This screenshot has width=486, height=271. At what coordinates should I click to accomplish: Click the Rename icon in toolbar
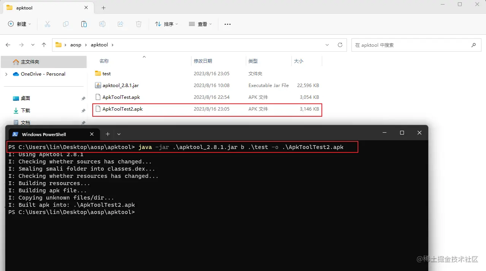[x=102, y=24]
